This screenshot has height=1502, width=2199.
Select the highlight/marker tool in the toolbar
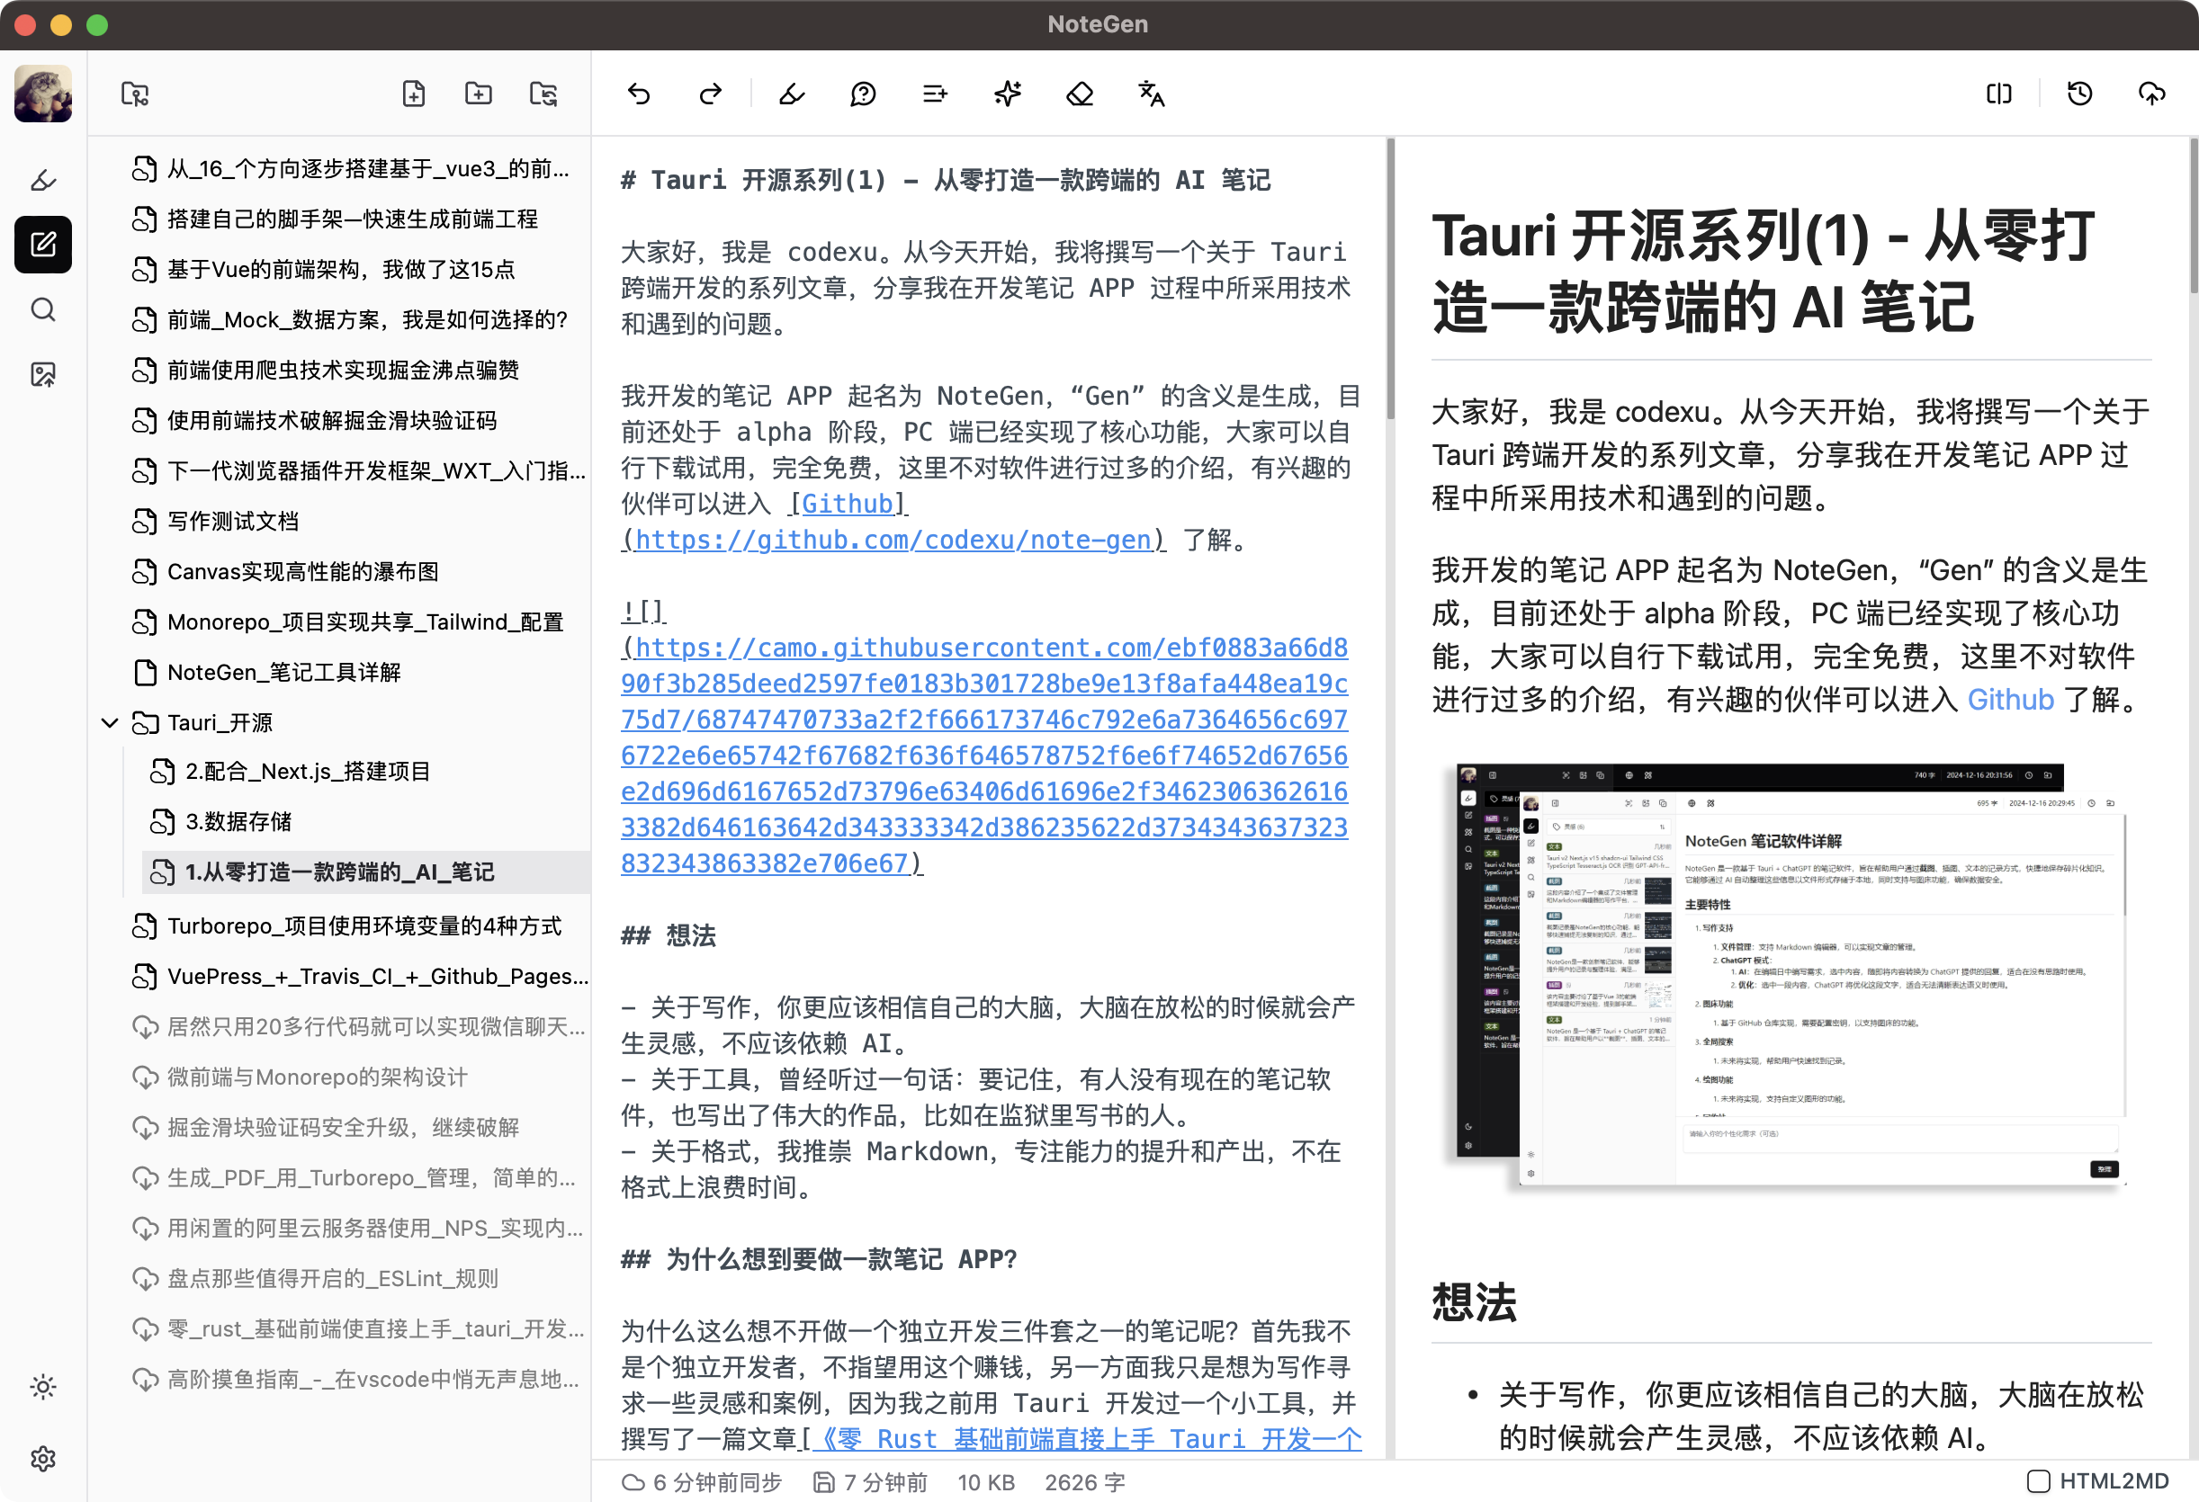coord(792,94)
